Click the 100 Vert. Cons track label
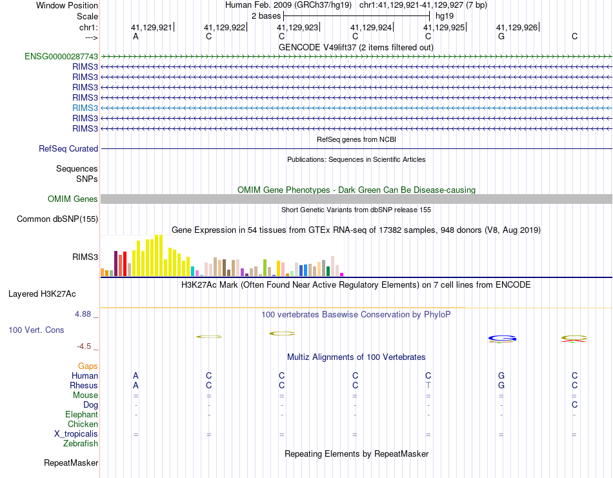 [x=36, y=330]
